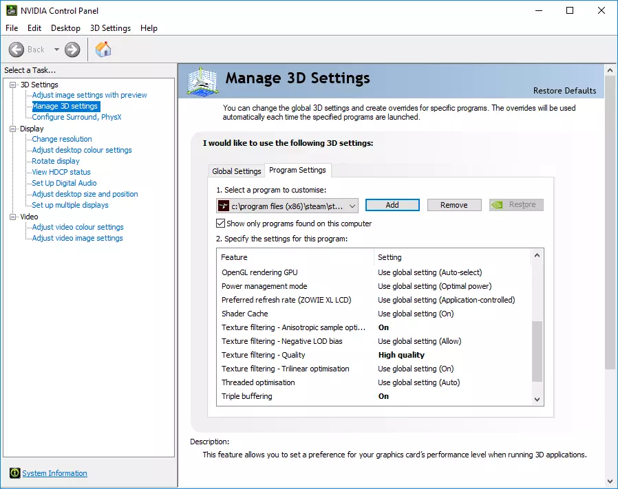Click the NVIDIA Control Panel title icon
This screenshot has height=489, width=618.
12,10
